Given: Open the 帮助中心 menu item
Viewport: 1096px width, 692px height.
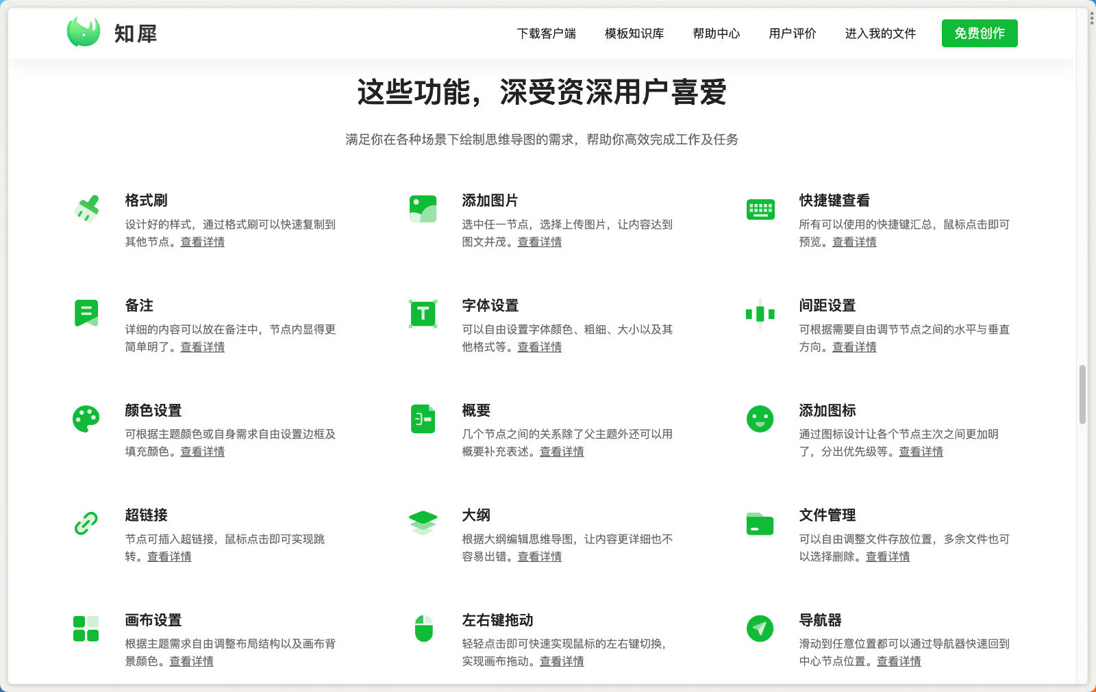Looking at the screenshot, I should click(716, 34).
